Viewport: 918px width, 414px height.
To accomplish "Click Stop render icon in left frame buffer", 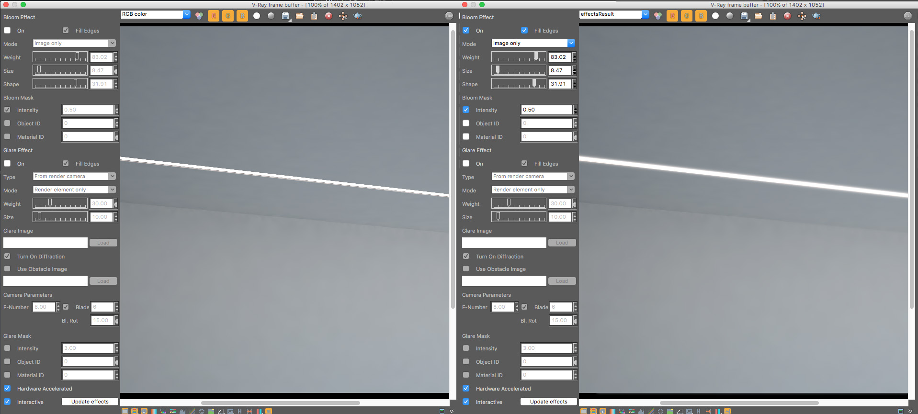I will click(x=449, y=16).
